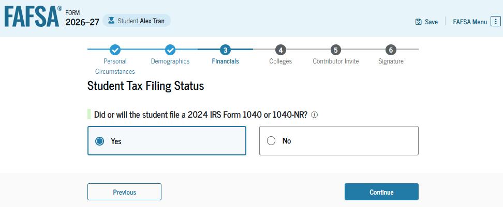Expand the FAFSA Menu
This screenshot has height=207, width=503.
tap(477, 22)
